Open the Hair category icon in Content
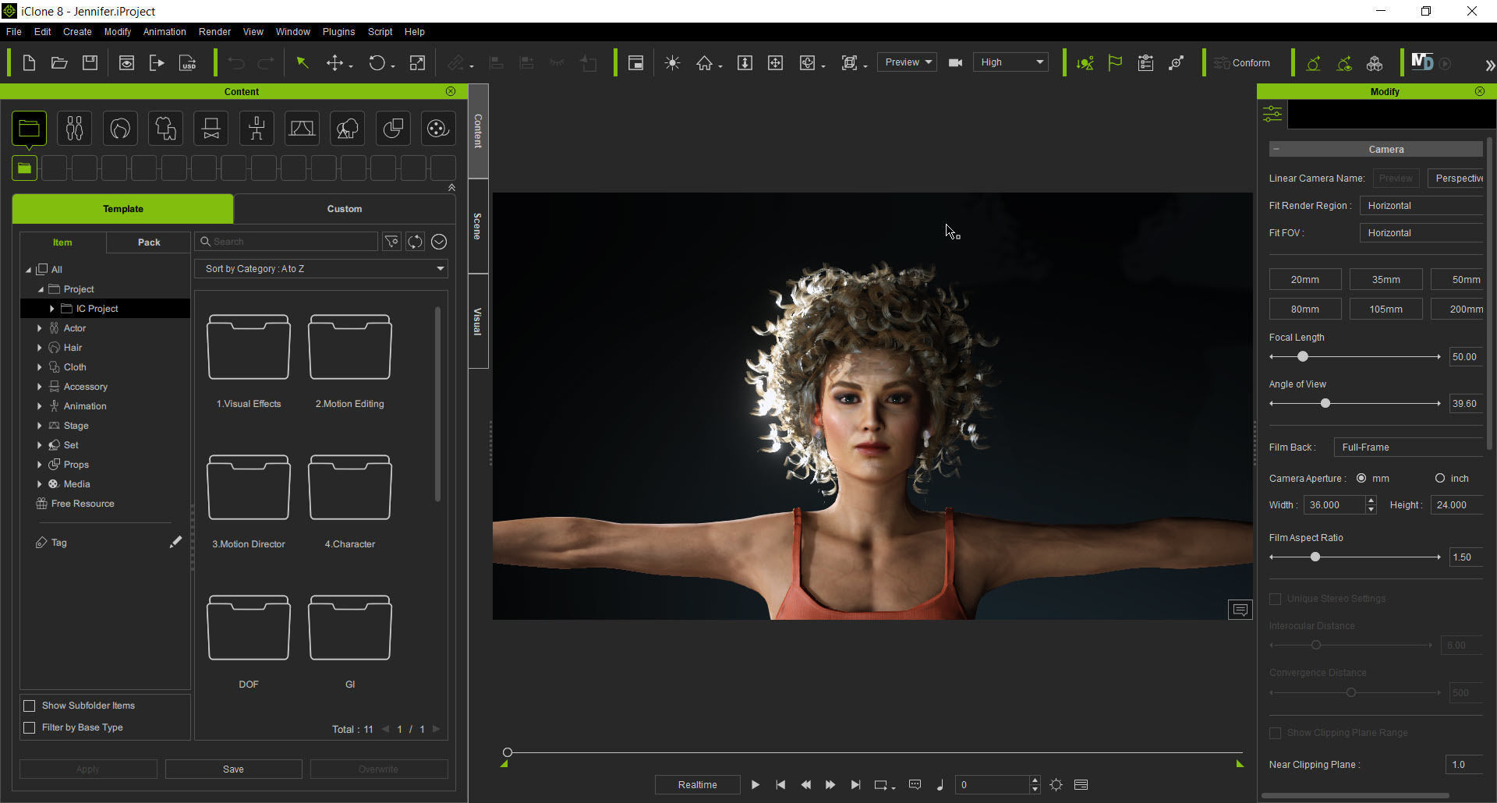 click(x=120, y=129)
